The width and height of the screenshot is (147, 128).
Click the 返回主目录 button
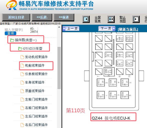pyautogui.click(x=16, y=17)
